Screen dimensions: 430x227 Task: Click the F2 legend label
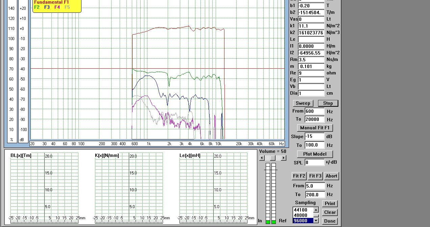tap(37, 7)
